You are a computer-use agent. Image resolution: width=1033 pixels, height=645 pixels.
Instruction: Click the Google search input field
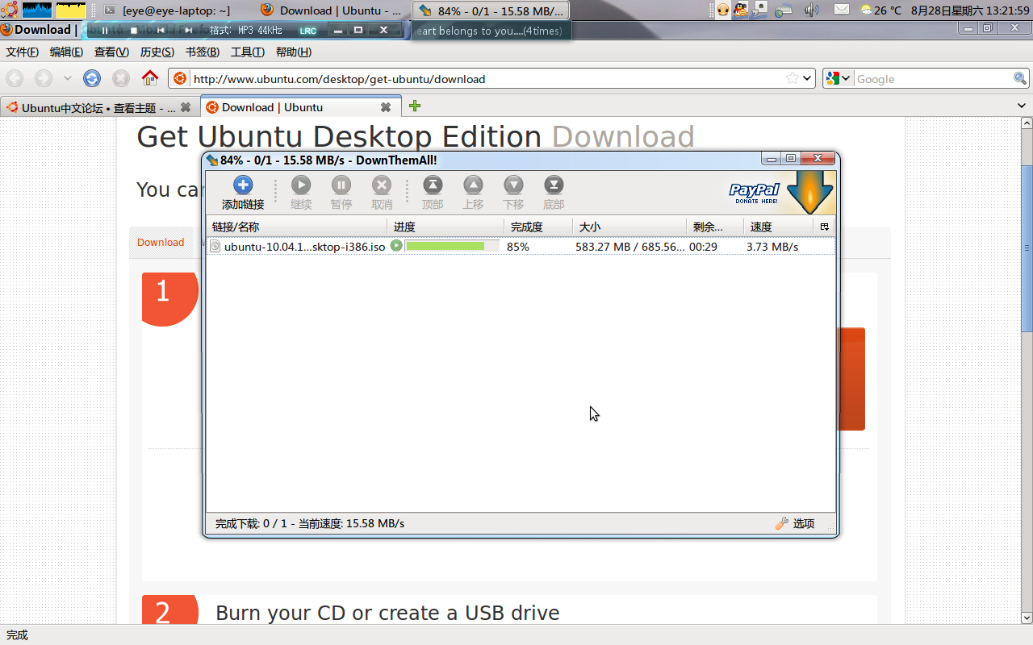(933, 78)
